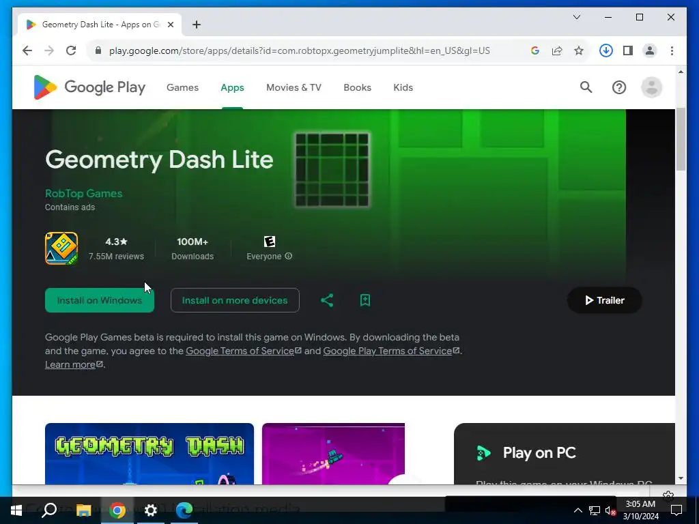The image size is (699, 524).
Task: Open the Games section
Action: tap(182, 87)
